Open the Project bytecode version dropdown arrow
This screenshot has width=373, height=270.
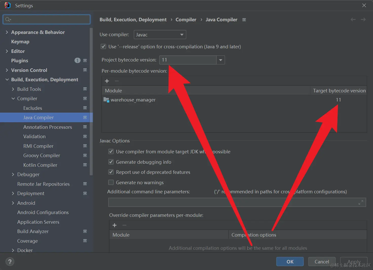click(221, 60)
